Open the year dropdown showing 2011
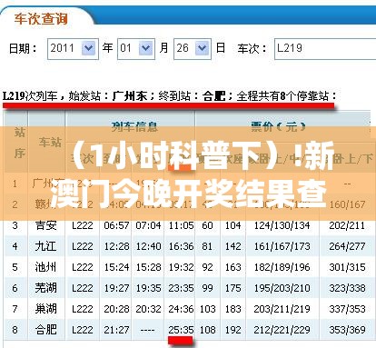Screen dimensions: 376x348 tap(73, 48)
